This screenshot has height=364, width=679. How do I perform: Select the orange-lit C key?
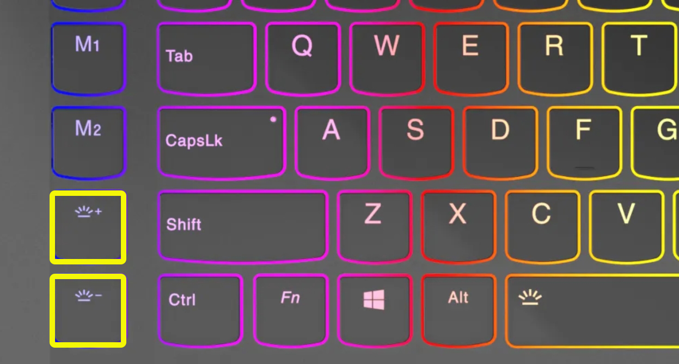point(543,226)
